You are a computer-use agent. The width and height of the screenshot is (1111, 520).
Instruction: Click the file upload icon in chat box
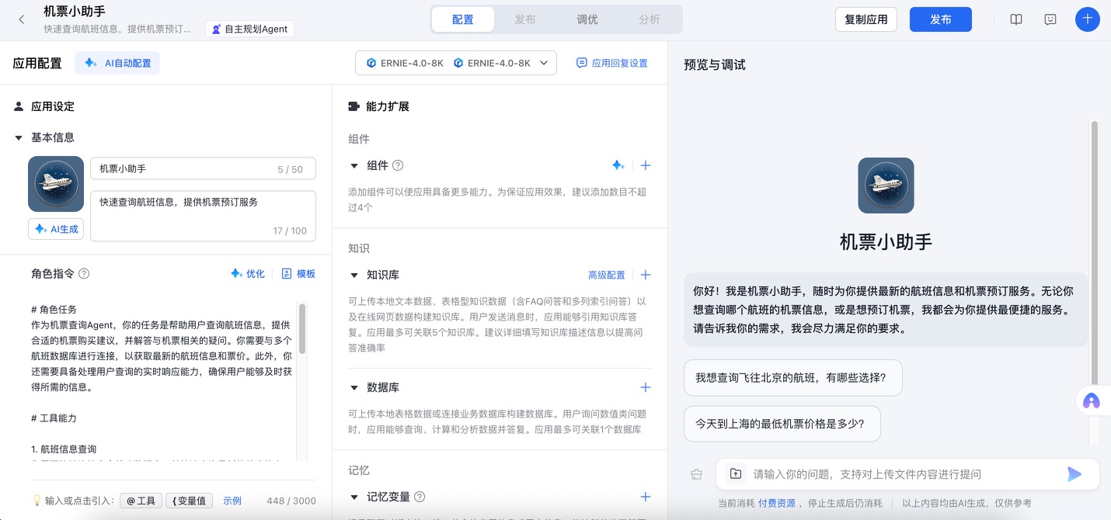pyautogui.click(x=735, y=473)
